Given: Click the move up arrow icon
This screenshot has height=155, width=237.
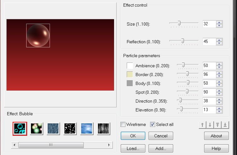Looking at the screenshot, I should coord(203,125).
